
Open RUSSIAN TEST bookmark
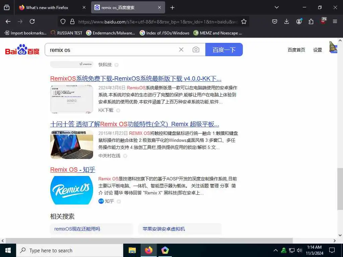pos(67,33)
